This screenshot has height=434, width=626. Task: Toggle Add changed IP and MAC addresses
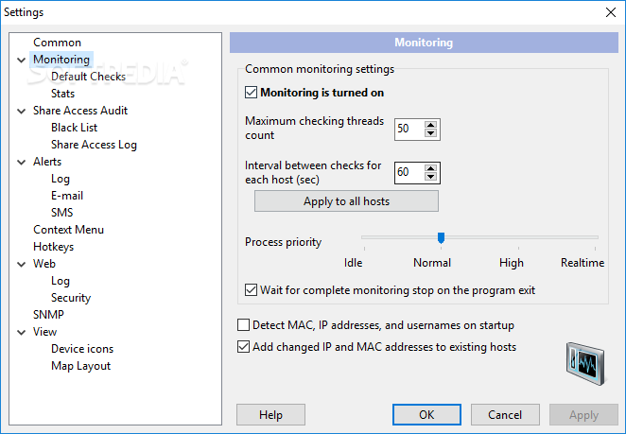point(243,347)
